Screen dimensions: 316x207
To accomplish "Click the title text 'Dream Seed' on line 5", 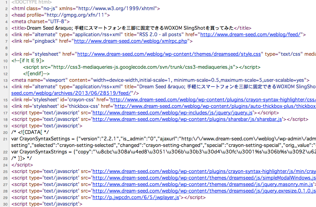I will [x=40, y=28].
